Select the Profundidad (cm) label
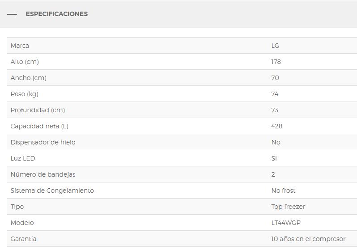Image resolution: width=357 pixels, height=250 pixels. pos(38,110)
